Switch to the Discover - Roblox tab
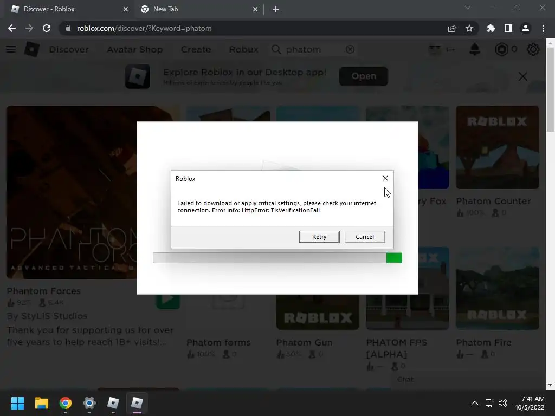Image resolution: width=555 pixels, height=416 pixels. [68, 9]
